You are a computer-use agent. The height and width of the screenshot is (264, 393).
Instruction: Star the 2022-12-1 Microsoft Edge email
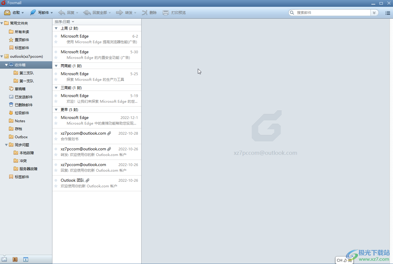point(56,123)
